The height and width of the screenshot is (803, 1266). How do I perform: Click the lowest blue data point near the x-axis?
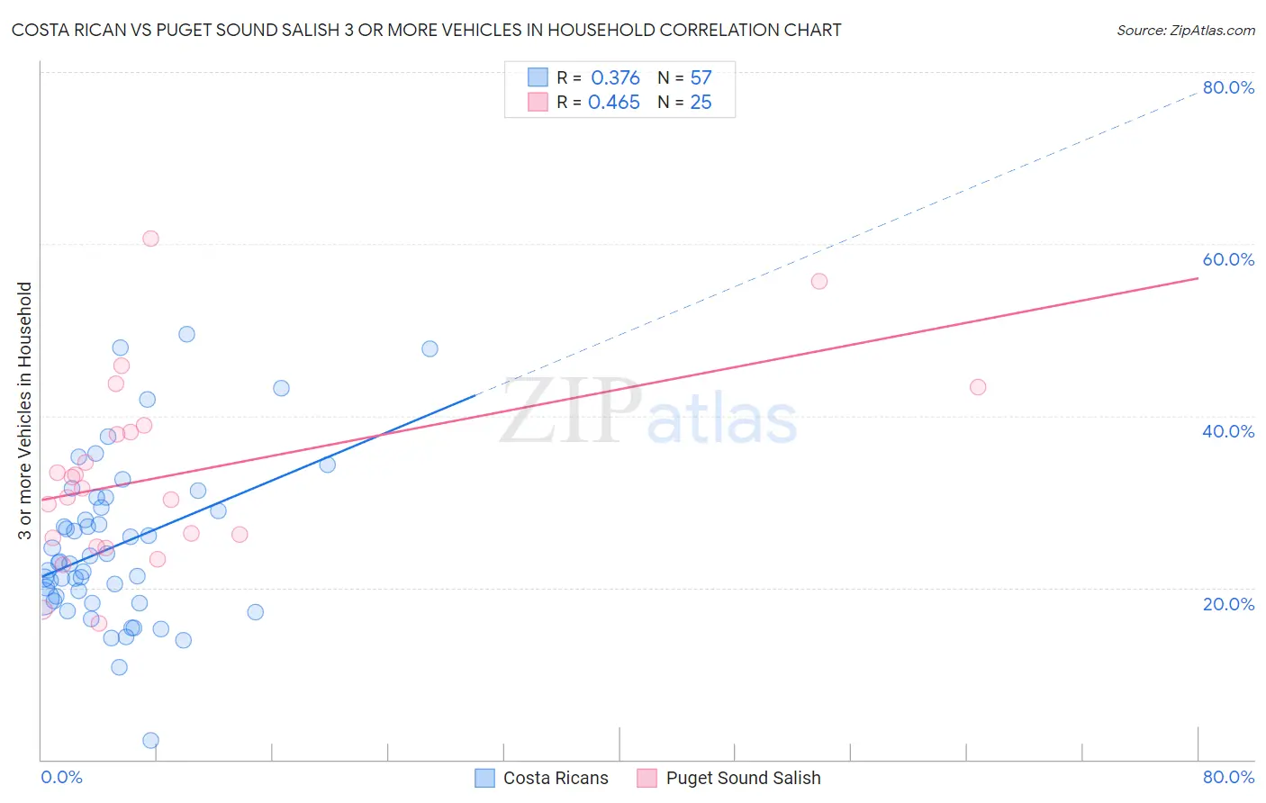(x=150, y=740)
